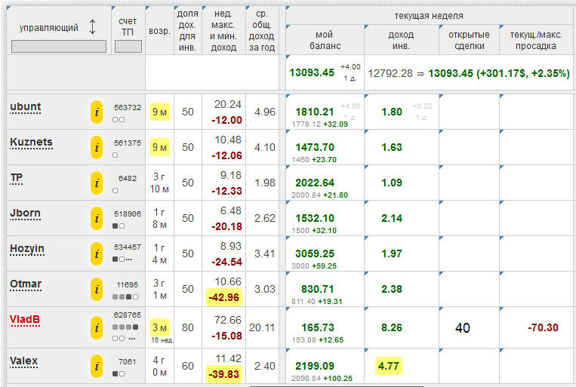Image resolution: width=576 pixels, height=387 pixels.
Task: Open info icon for Kuznets manager
Action: point(97,148)
